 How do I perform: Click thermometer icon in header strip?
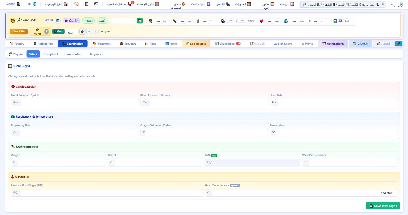[x=198, y=21]
